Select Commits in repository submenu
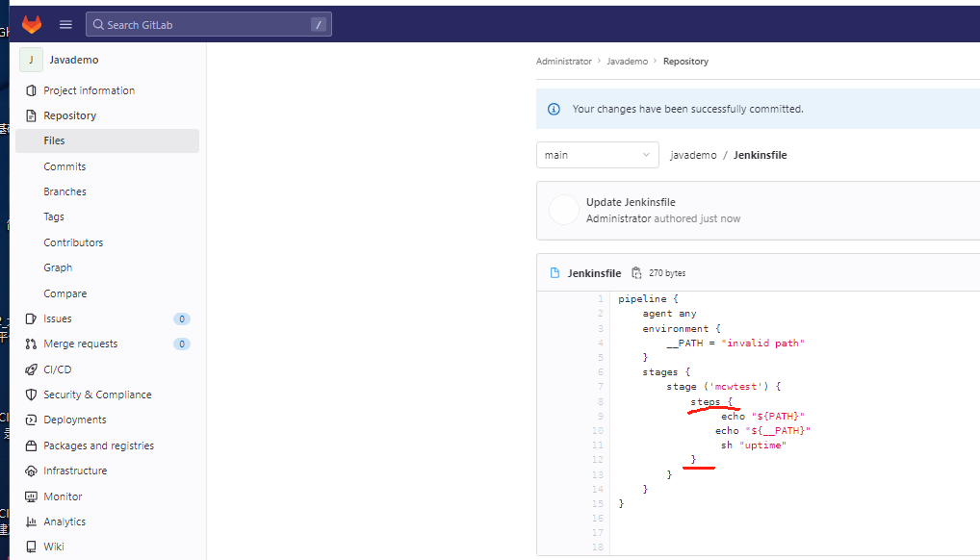This screenshot has width=980, height=560. (64, 166)
